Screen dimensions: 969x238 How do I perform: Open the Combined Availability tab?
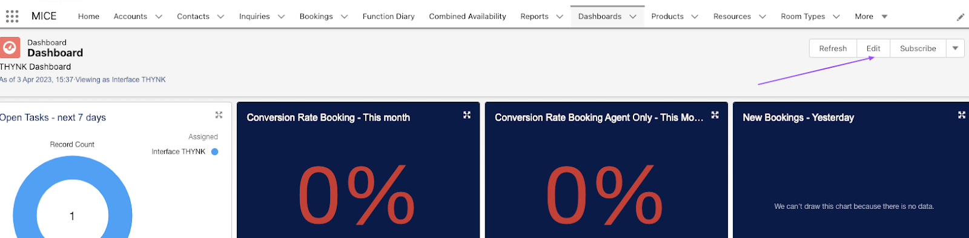coord(468,17)
